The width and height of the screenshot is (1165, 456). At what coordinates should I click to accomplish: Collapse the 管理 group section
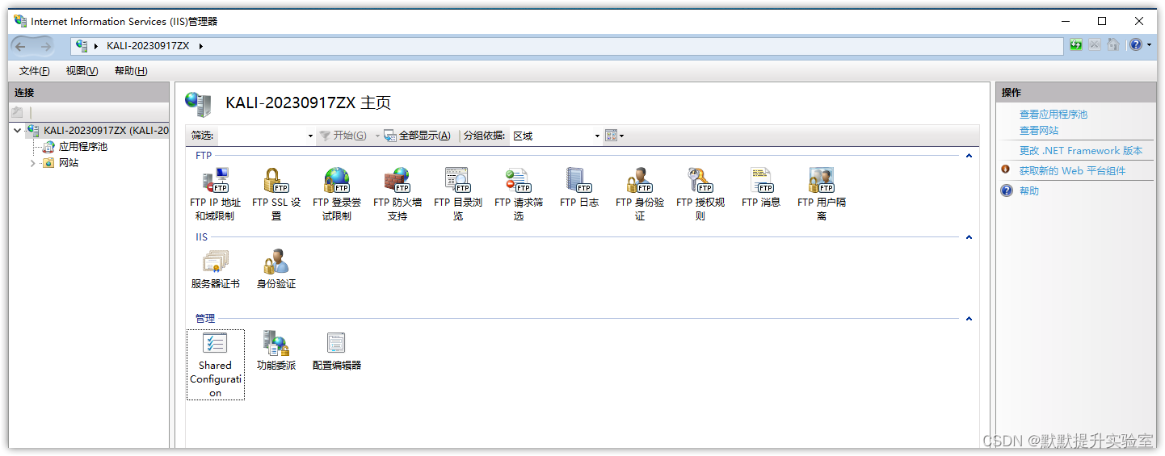pyautogui.click(x=969, y=319)
